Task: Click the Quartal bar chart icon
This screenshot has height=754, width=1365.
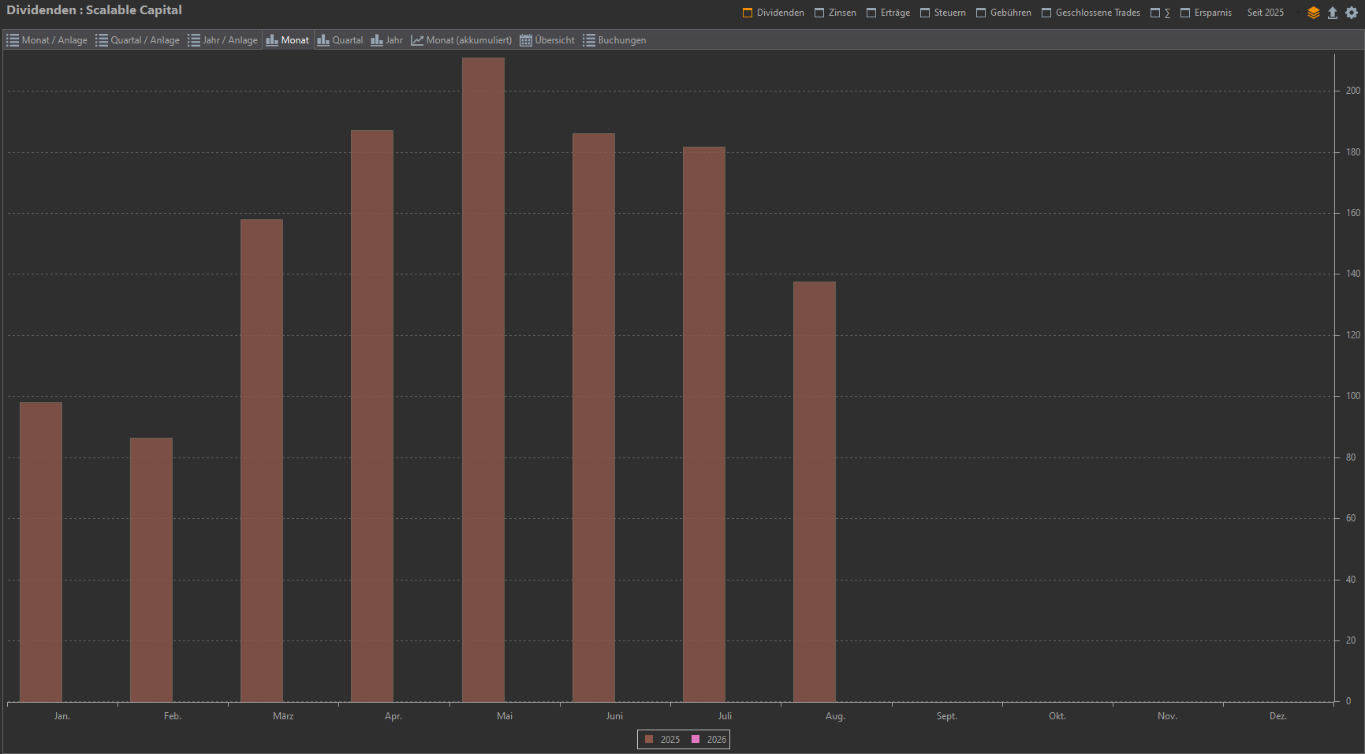Action: 323,40
